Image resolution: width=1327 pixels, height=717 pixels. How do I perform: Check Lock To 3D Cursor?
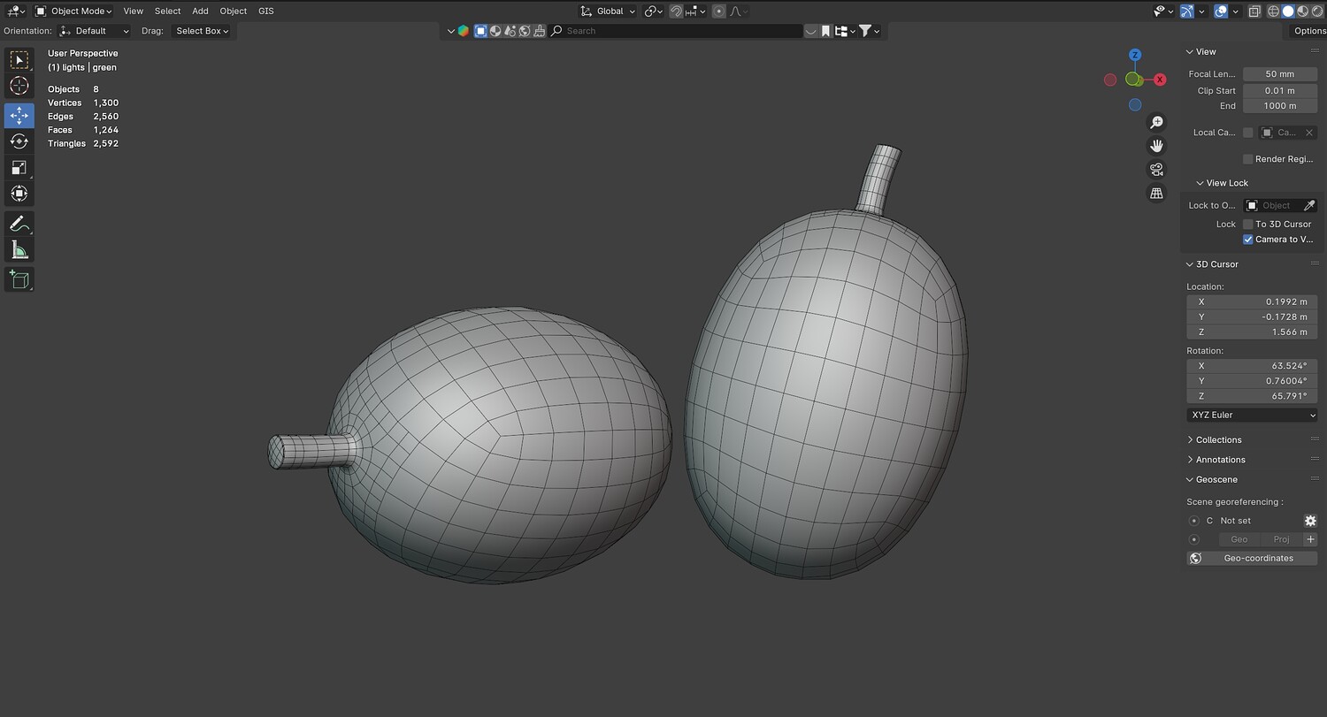(x=1247, y=225)
